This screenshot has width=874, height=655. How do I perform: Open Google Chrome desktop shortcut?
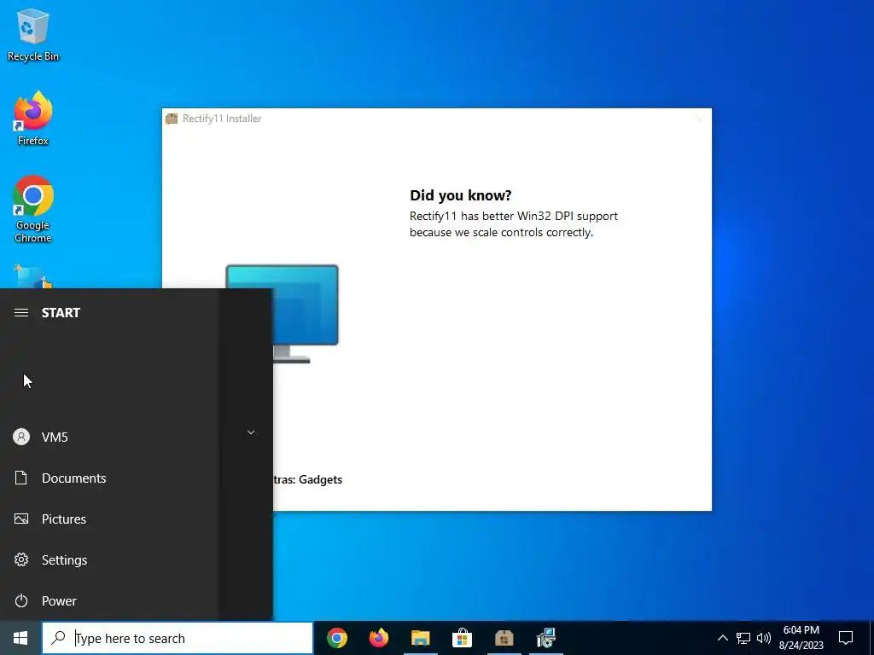(x=33, y=210)
